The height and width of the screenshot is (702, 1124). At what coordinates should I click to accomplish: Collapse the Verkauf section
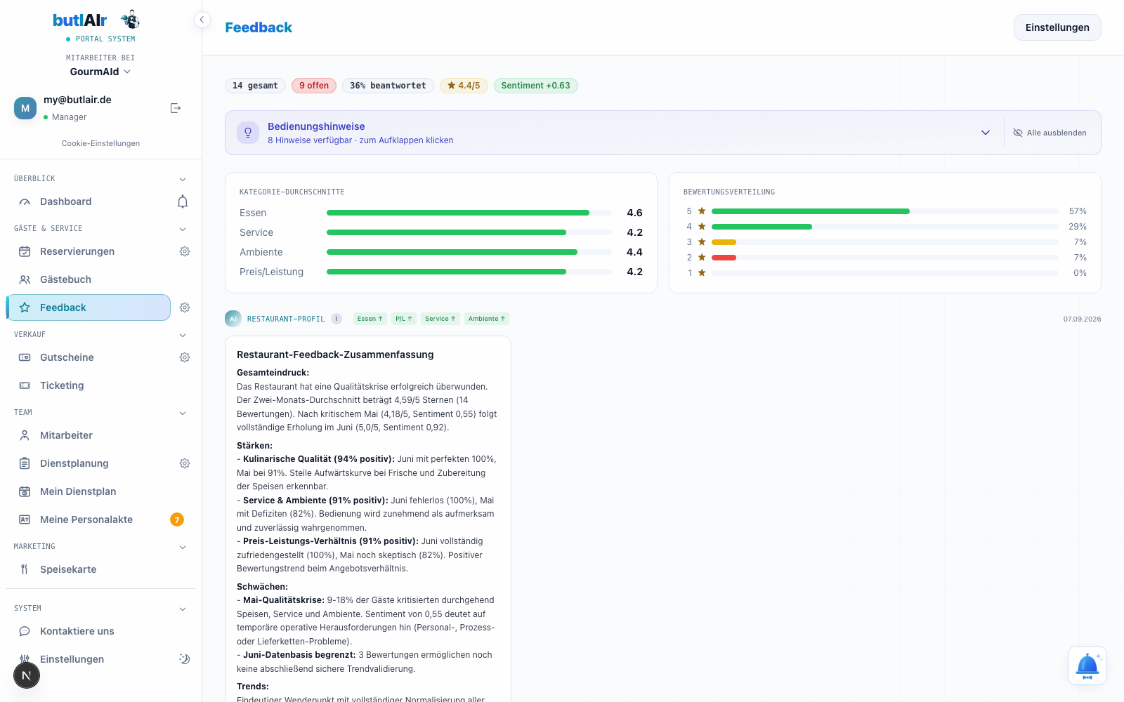183,335
